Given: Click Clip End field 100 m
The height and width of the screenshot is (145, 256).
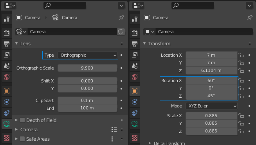Looking at the screenshot, I should (x=88, y=108).
